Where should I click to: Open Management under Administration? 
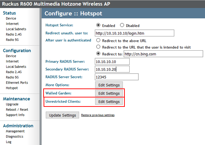[x=15, y=131]
